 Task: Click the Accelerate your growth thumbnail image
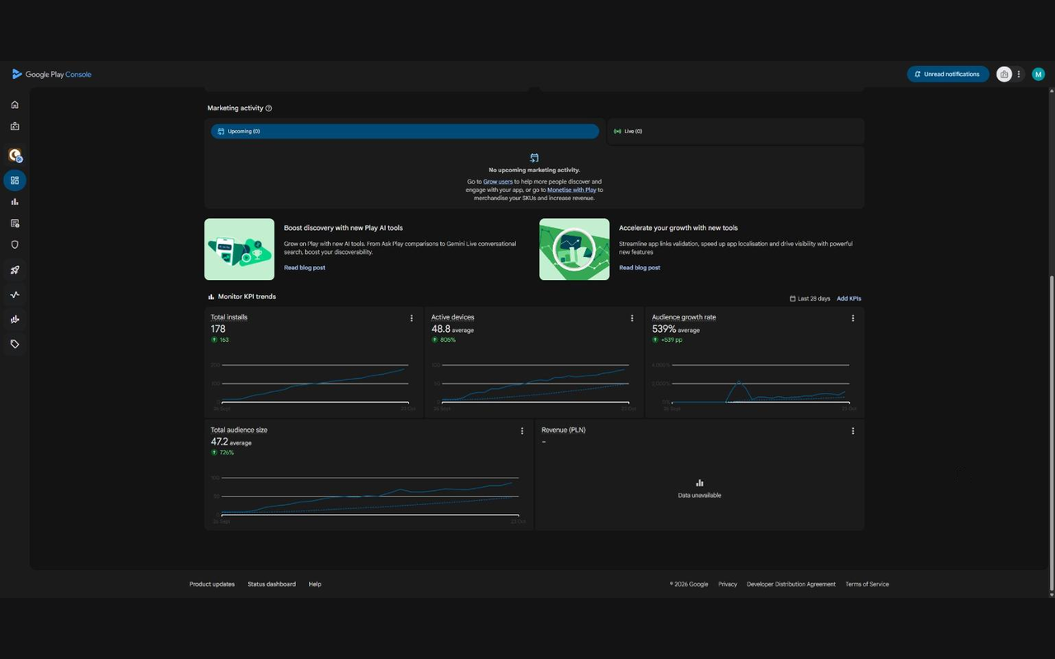574,250
